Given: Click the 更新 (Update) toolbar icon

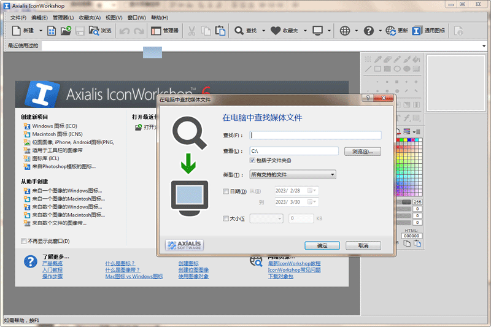Looking at the screenshot, I should coord(391,30).
